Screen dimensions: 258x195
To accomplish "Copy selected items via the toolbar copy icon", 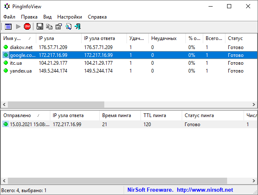I will (49, 26).
